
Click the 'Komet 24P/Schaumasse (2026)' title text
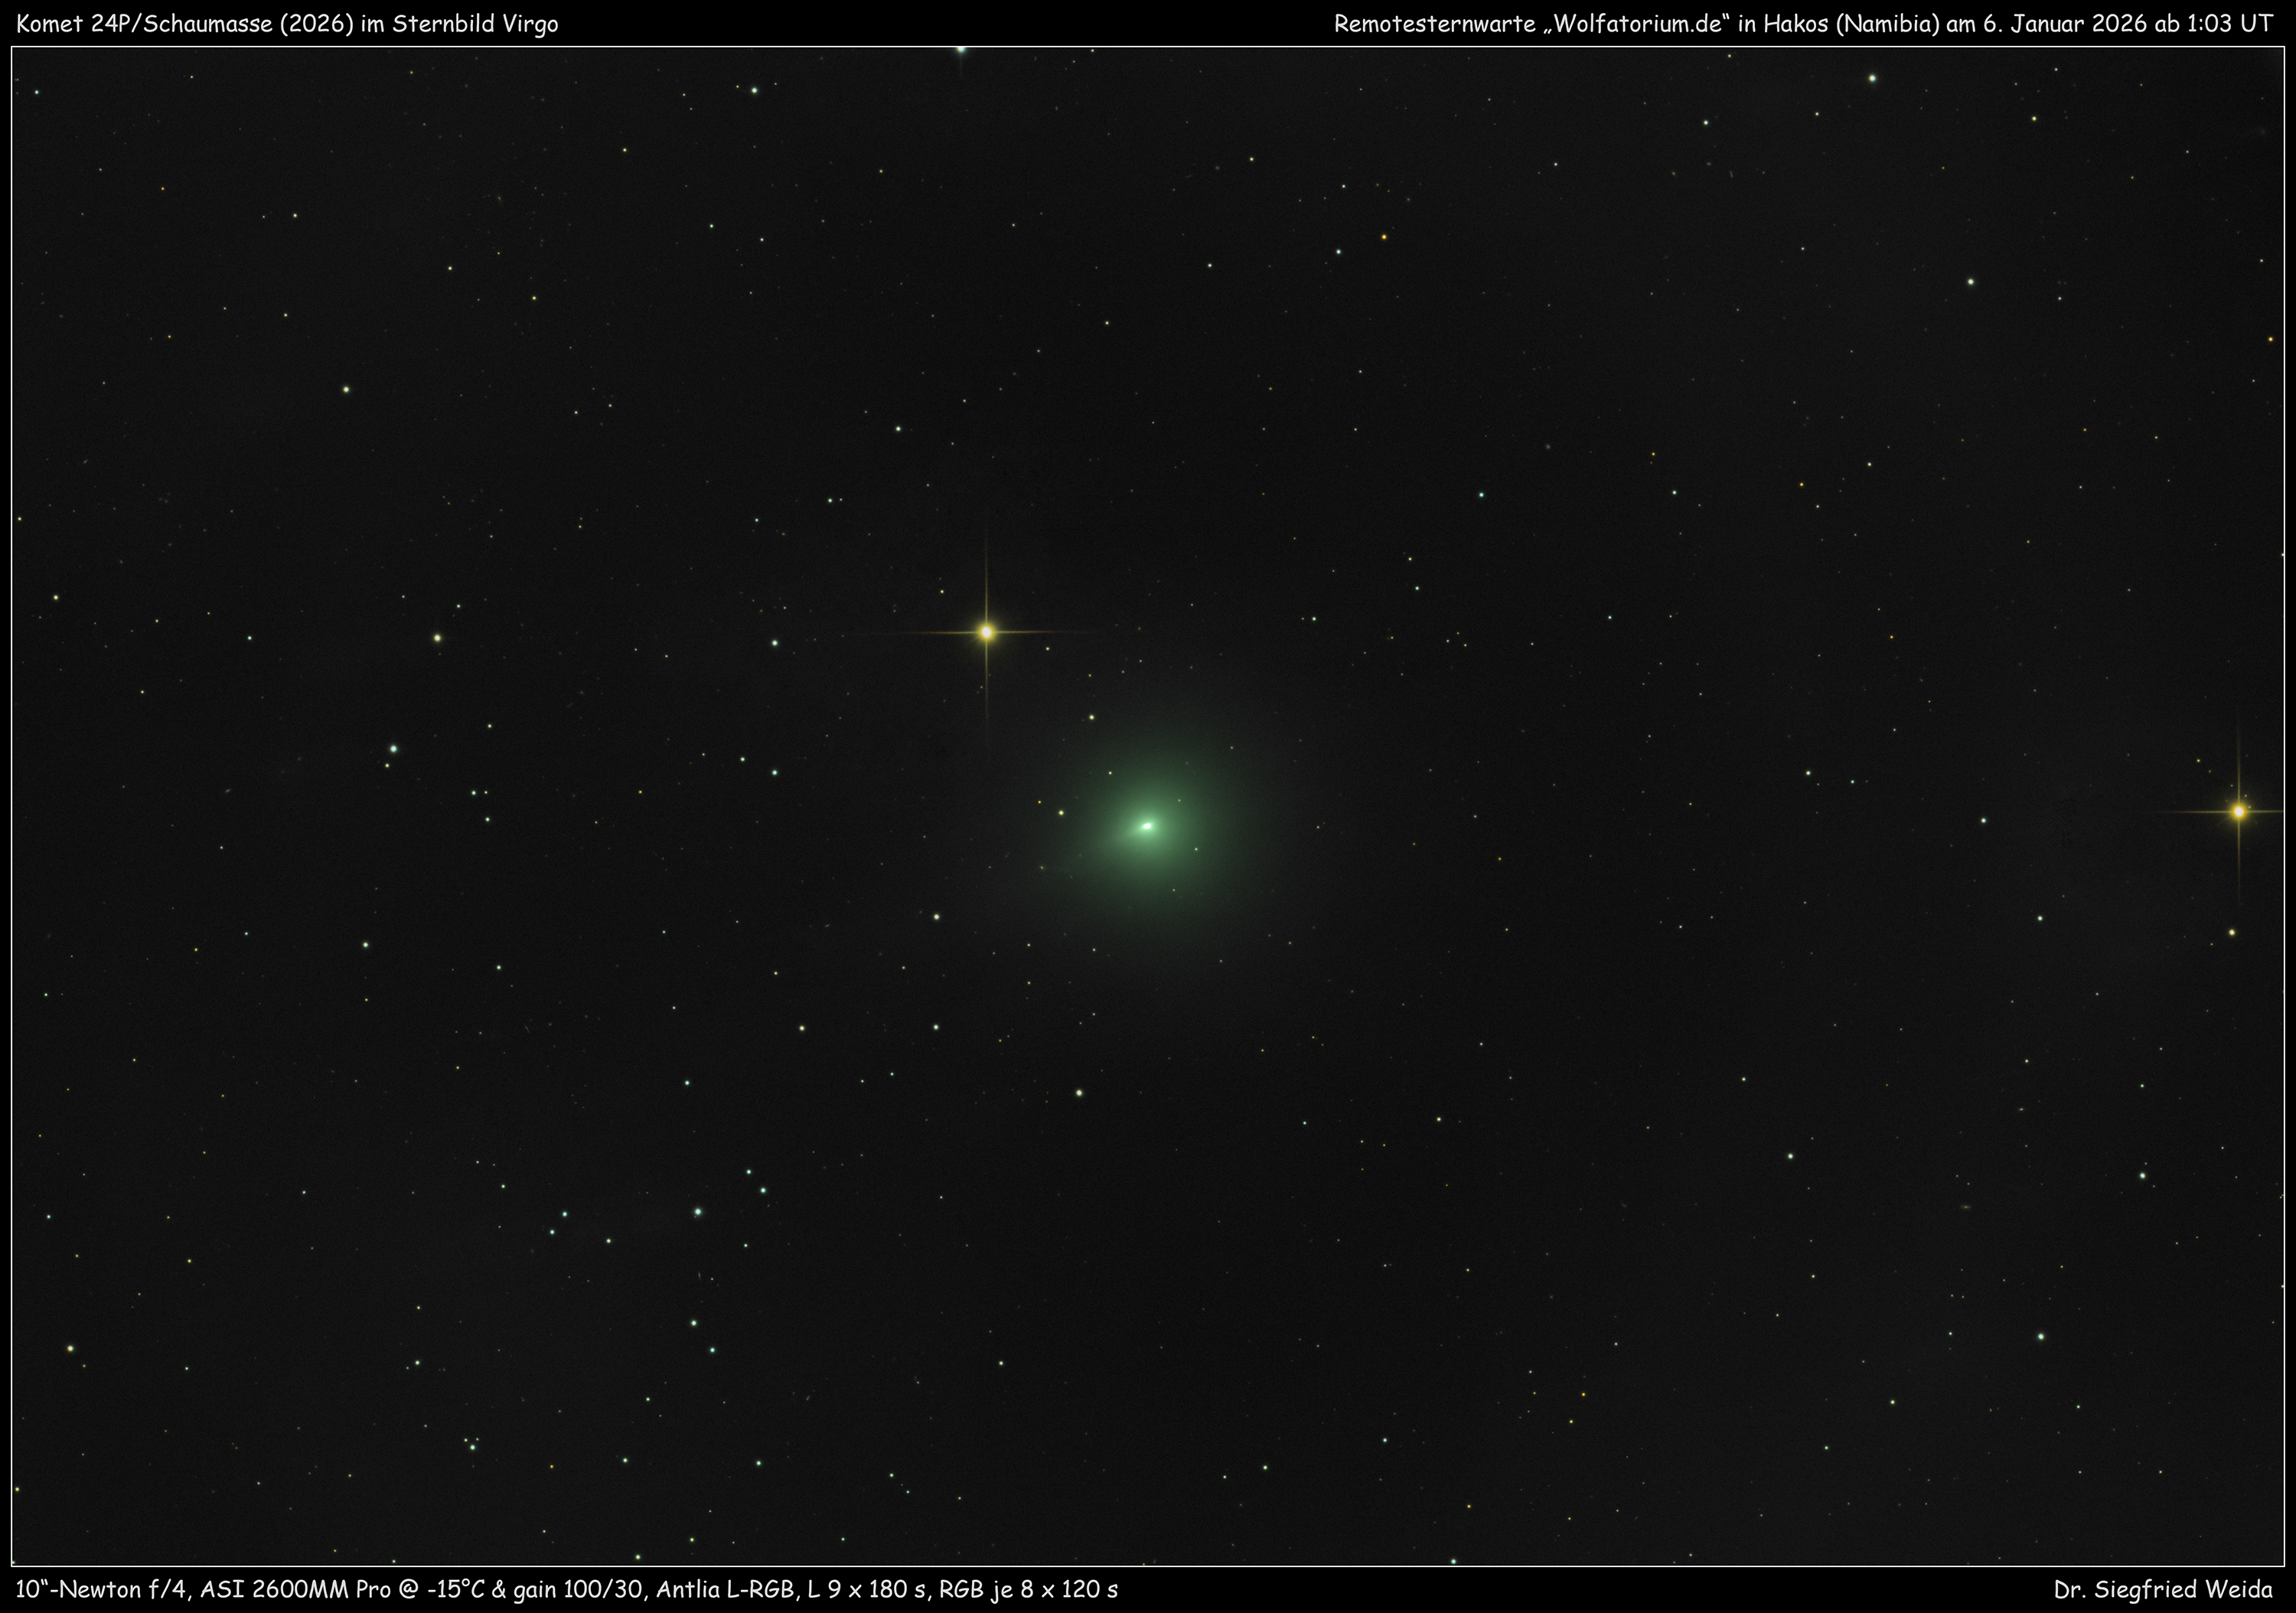[185, 24]
